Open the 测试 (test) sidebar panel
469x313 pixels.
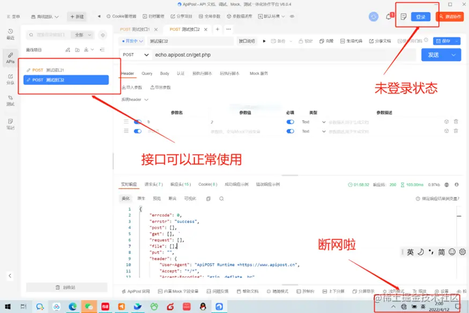click(x=10, y=100)
